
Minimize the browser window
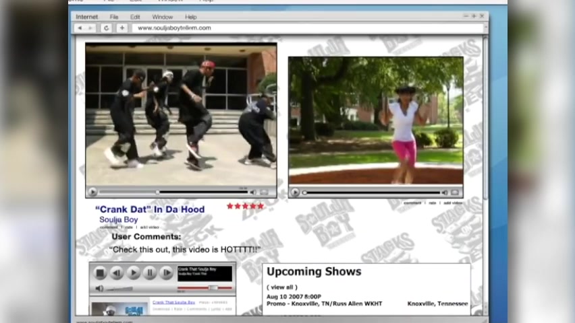466,16
